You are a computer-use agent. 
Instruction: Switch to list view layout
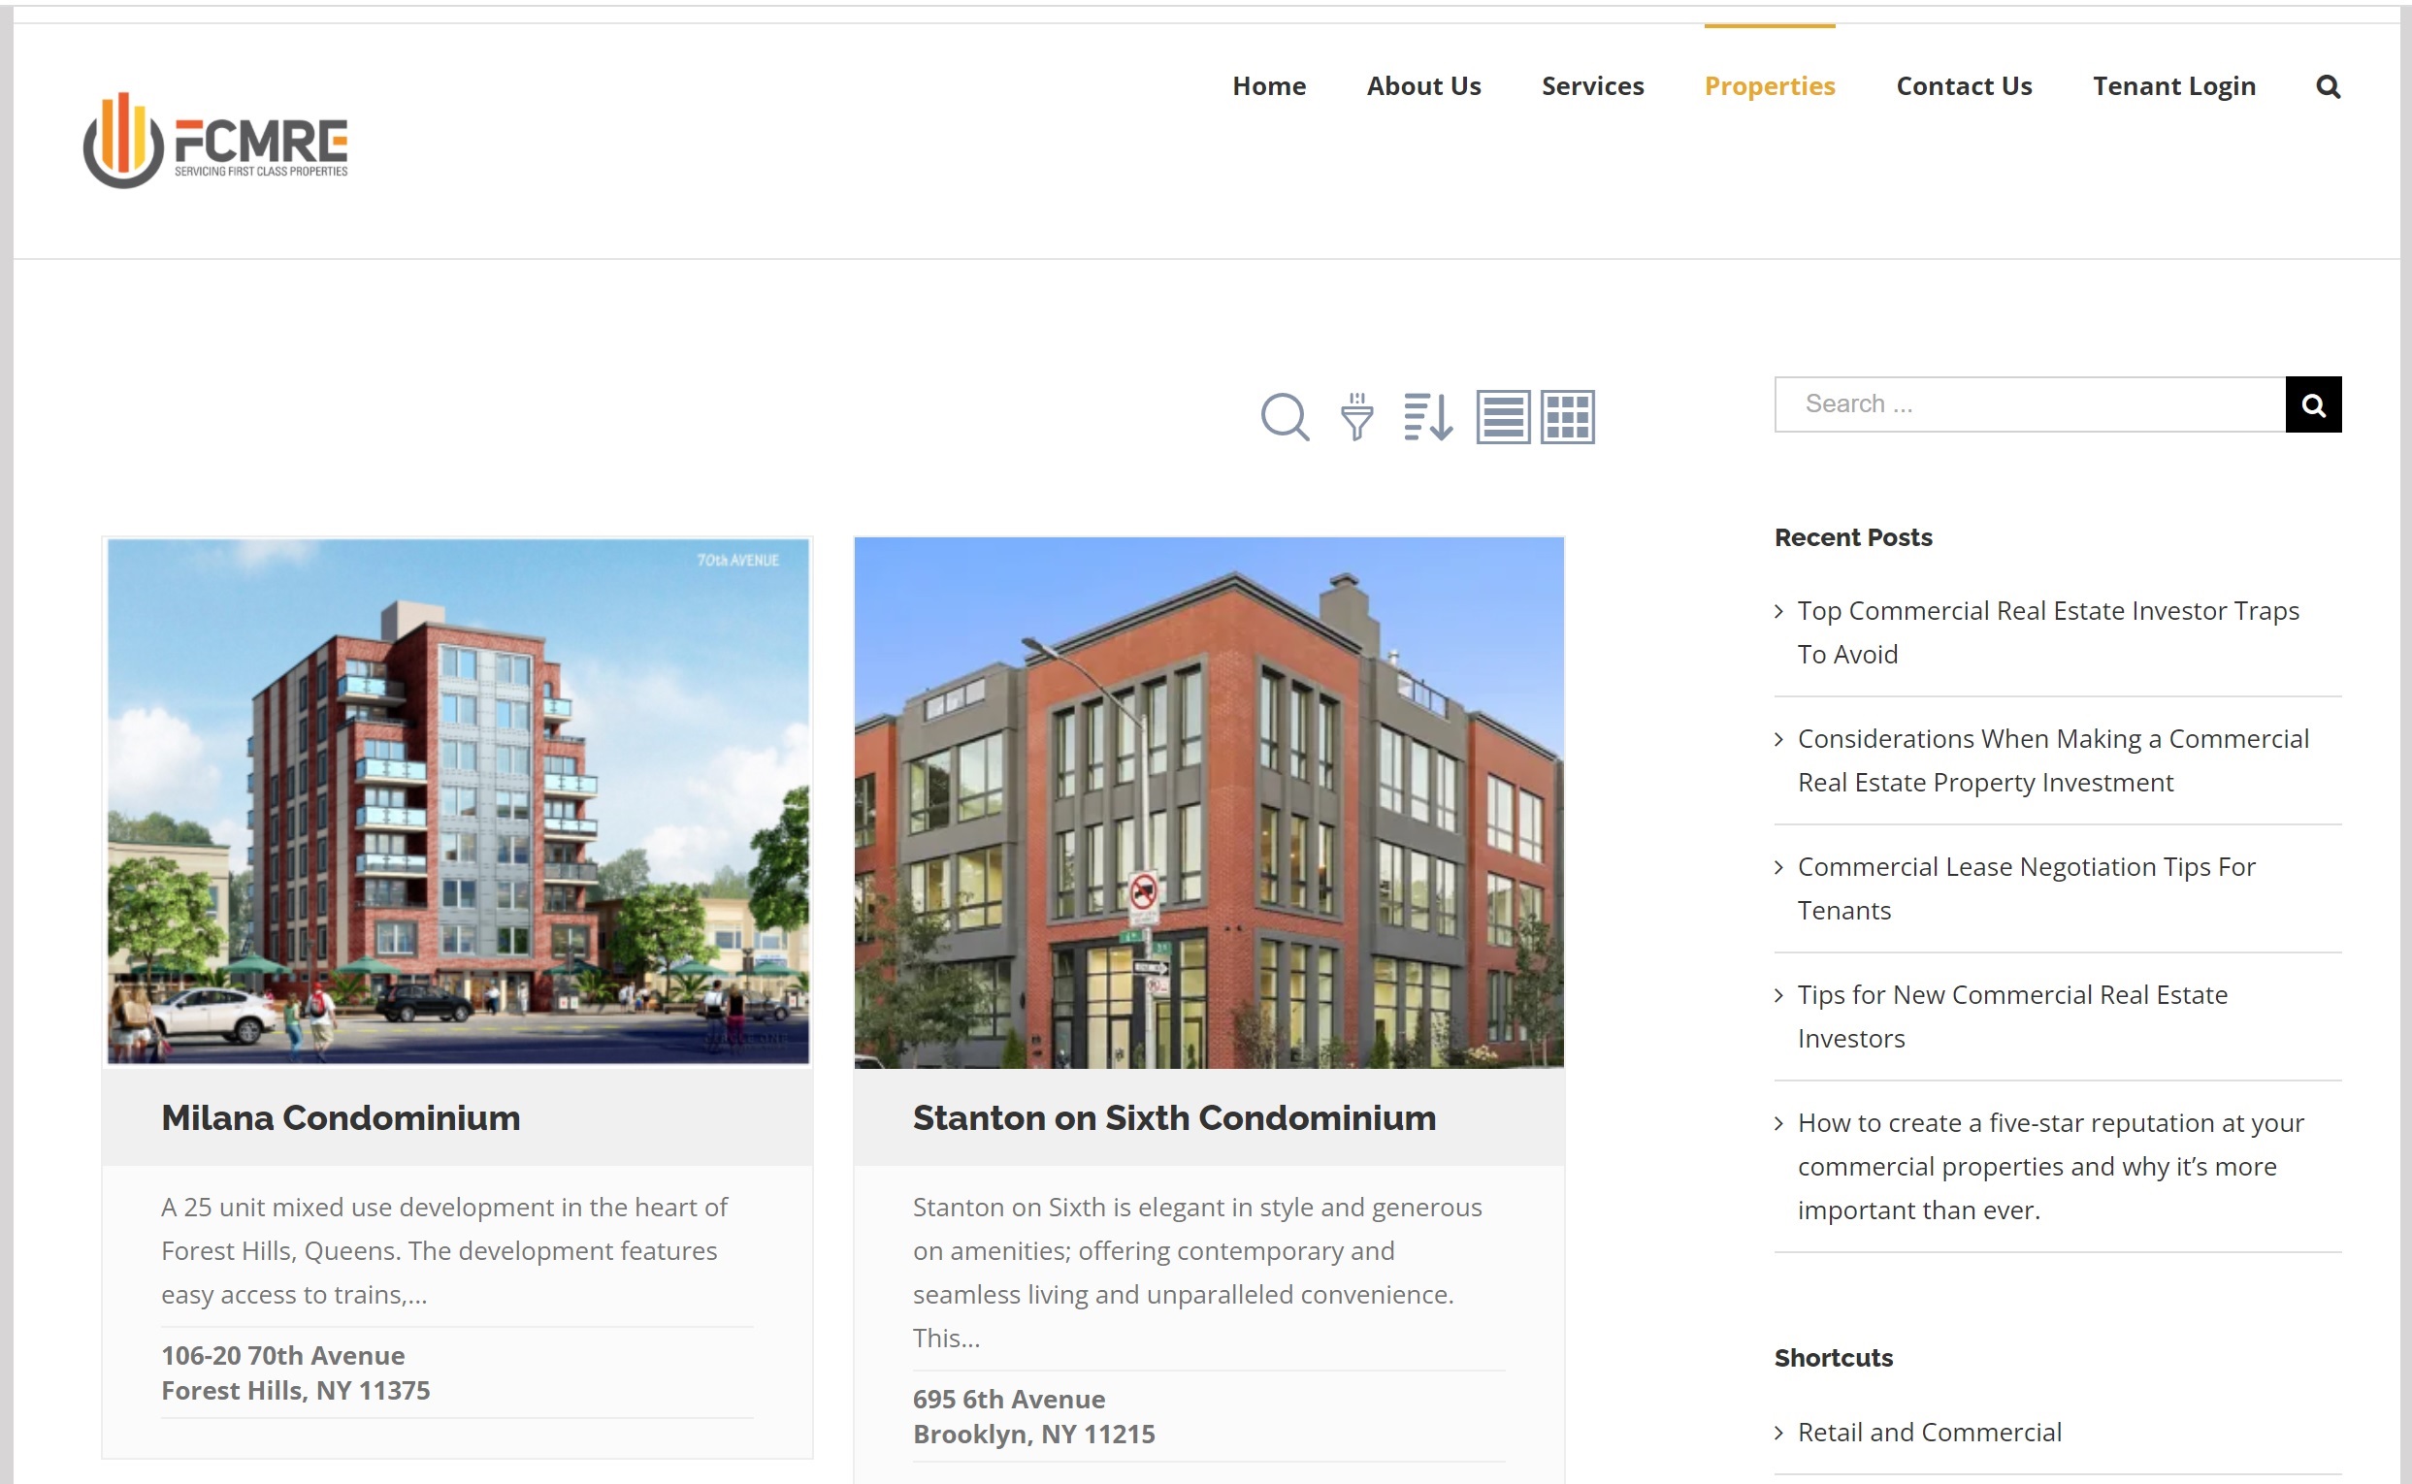pyautogui.click(x=1503, y=417)
